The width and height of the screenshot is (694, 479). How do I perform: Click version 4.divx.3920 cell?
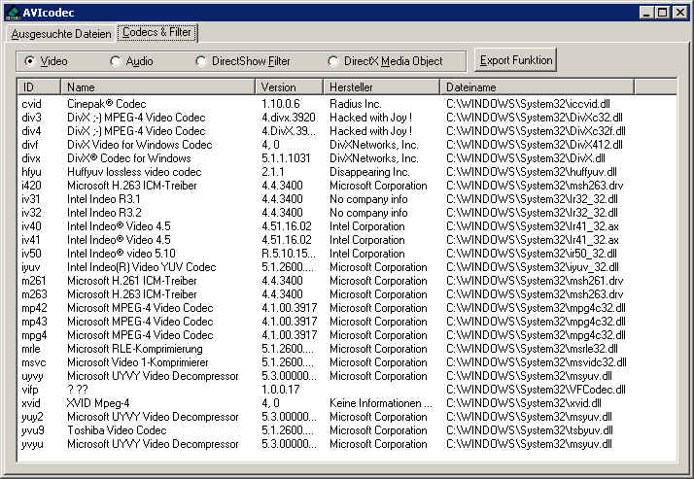tap(289, 118)
